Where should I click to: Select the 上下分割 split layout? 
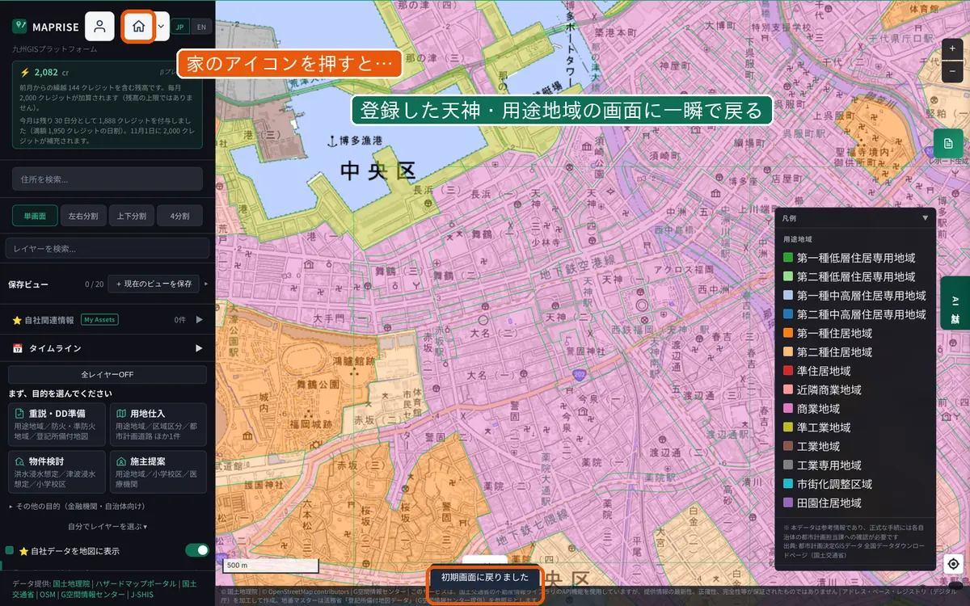pyautogui.click(x=132, y=216)
